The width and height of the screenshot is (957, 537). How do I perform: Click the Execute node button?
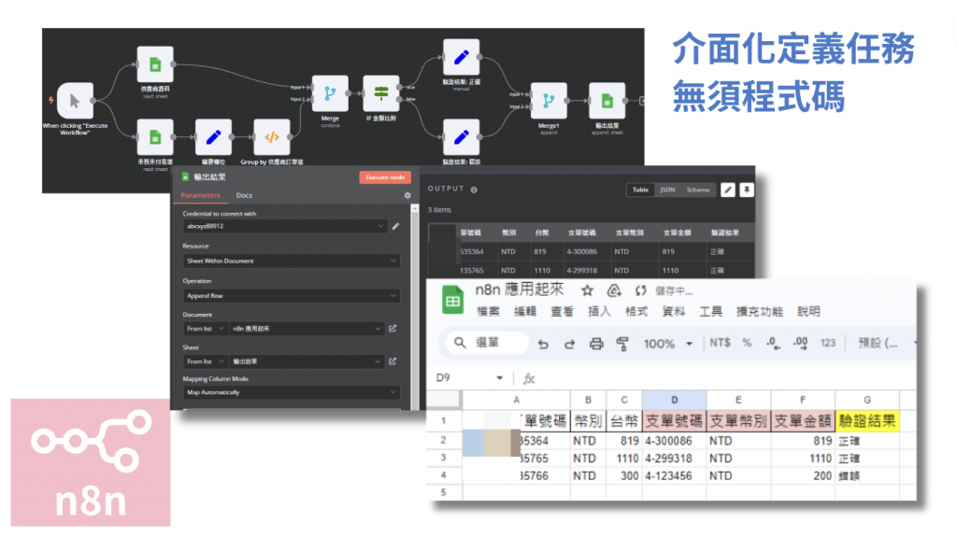(x=385, y=177)
